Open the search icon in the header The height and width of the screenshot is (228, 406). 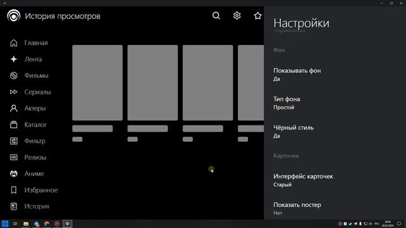coord(216,16)
